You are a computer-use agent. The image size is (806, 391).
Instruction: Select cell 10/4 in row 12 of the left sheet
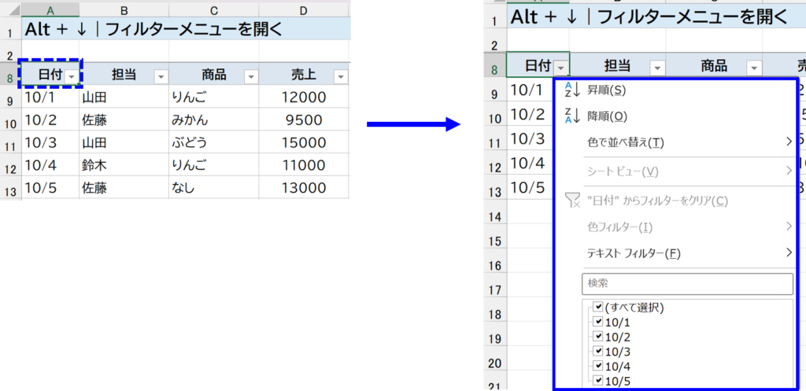pyautogui.click(x=50, y=165)
